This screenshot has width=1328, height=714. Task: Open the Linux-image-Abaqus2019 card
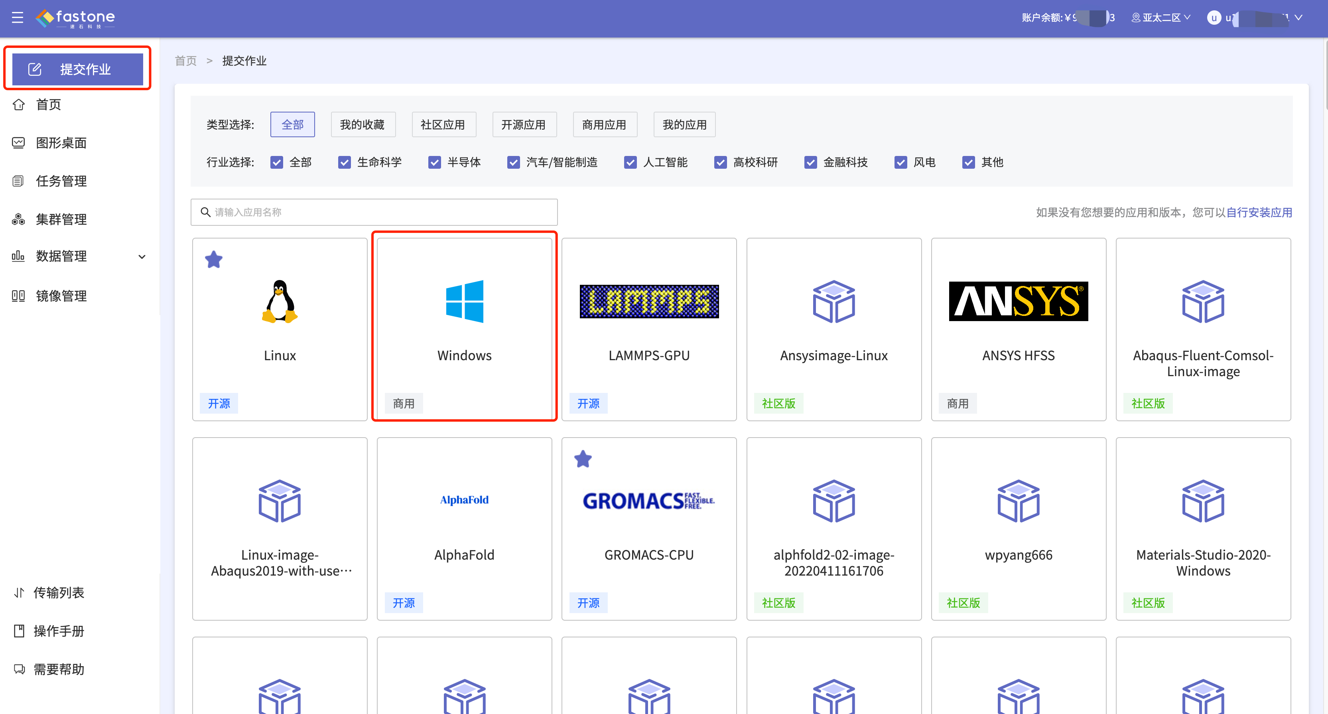280,529
